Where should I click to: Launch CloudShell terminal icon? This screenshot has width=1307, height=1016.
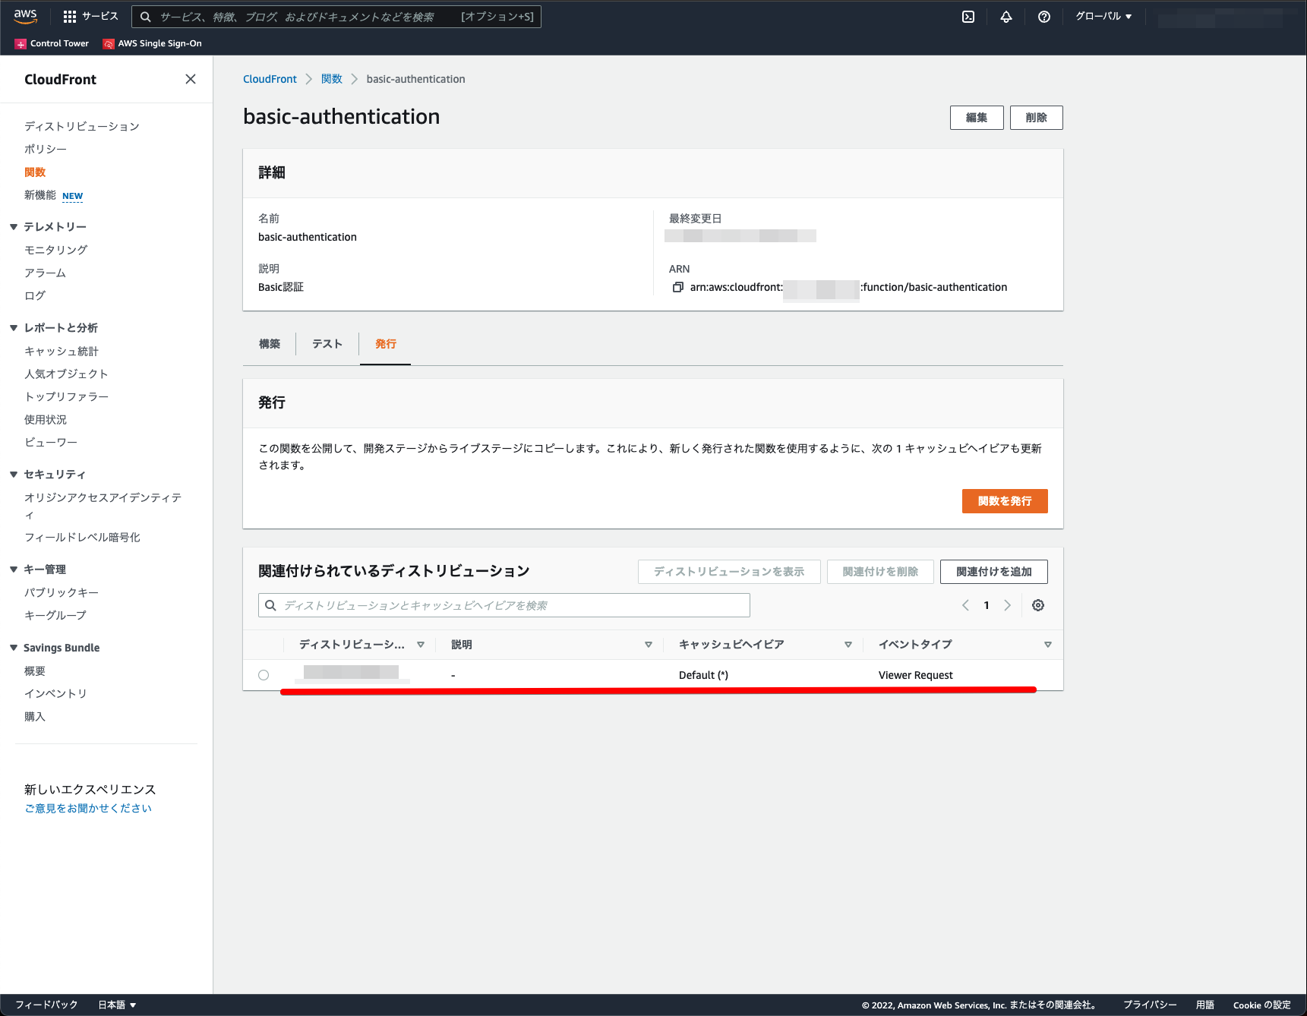coord(968,17)
